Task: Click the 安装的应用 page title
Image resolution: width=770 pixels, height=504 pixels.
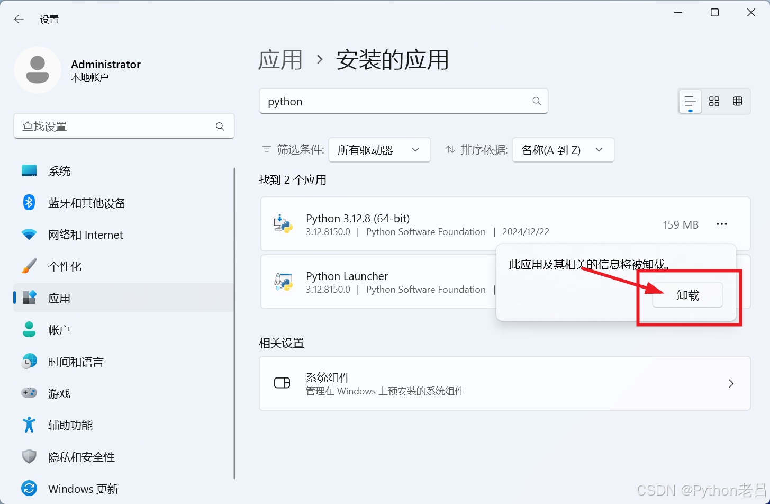Action: click(392, 60)
